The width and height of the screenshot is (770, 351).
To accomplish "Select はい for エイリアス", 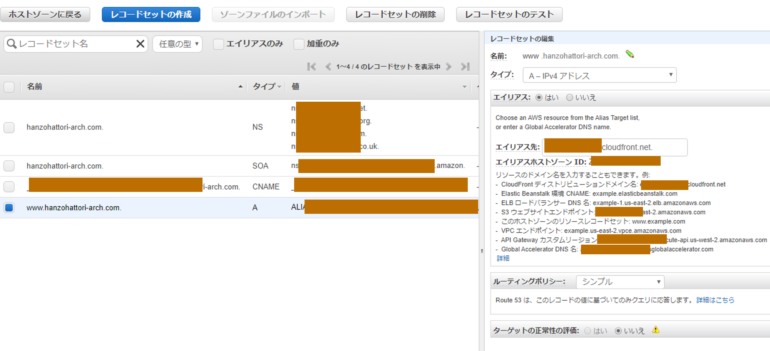I will pos(539,97).
